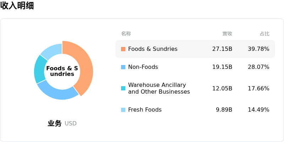The image size is (284, 142).
Task: Click the 占比 column header
Action: click(x=264, y=34)
